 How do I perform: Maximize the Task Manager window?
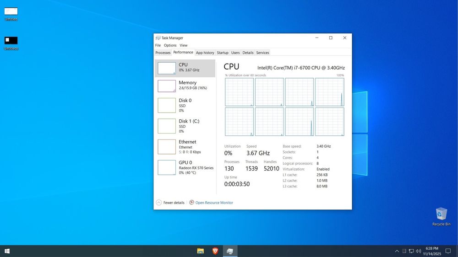coord(331,38)
